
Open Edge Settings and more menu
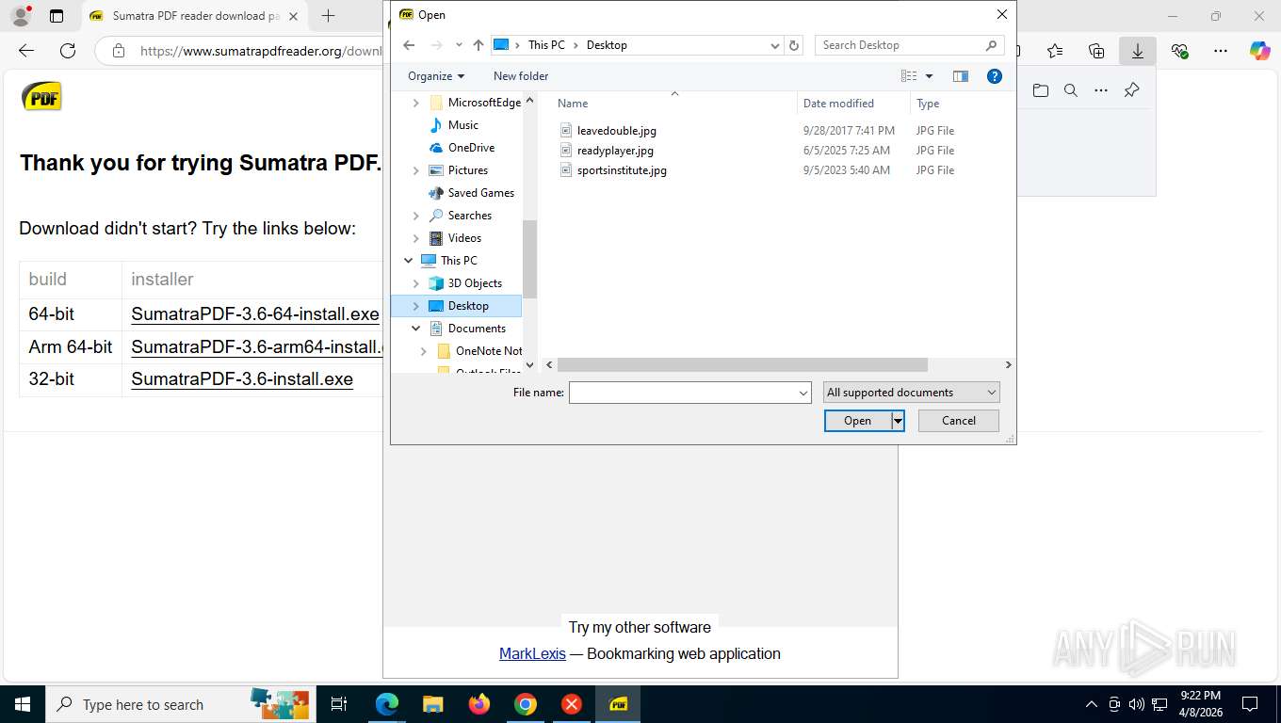1221,51
